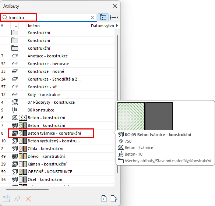Select the layer icon of Anotace - konstrukce
Viewport: 215px width, 206px height.
coord(15,56)
